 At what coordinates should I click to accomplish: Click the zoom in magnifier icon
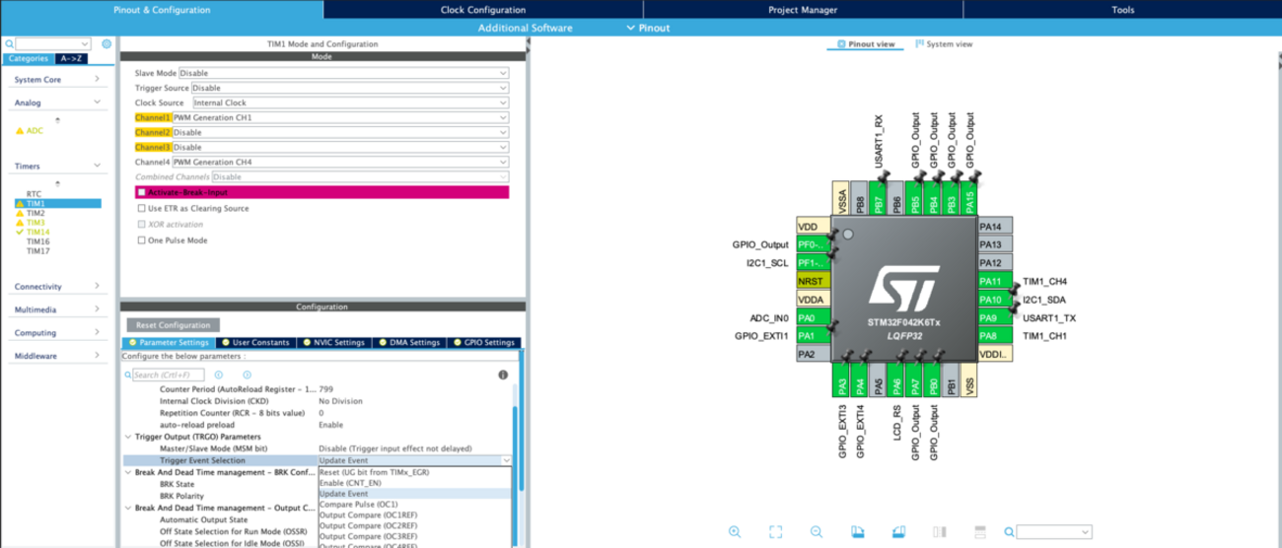point(735,532)
